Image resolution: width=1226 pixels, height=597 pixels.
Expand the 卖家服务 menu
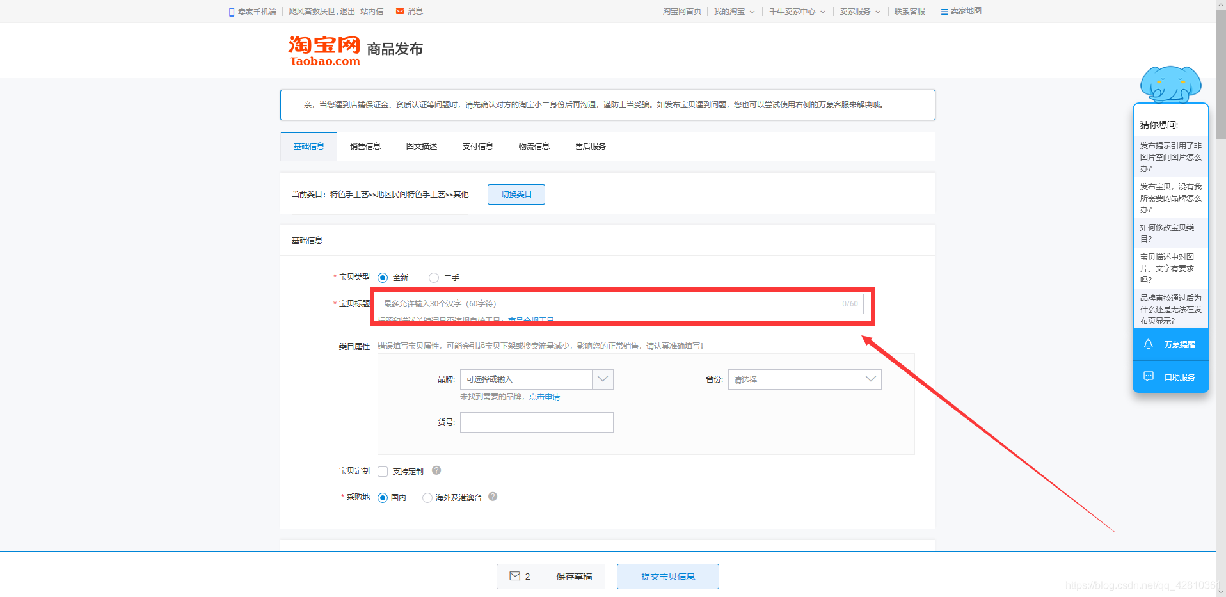(x=860, y=12)
